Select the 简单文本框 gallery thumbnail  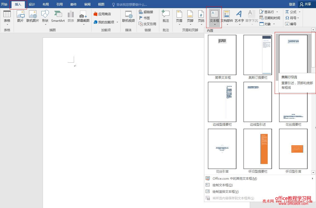(x=222, y=55)
